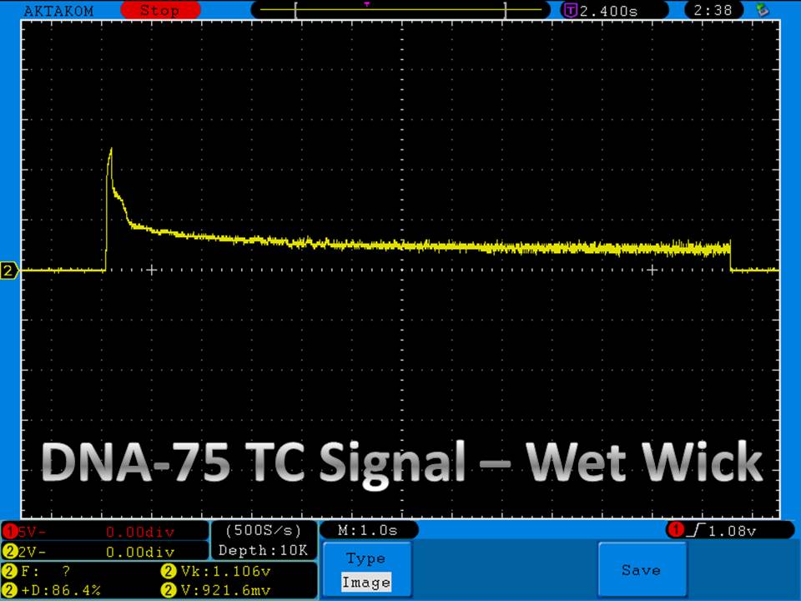The image size is (801, 601).
Task: Click the red Stop status indicator
Action: click(159, 11)
